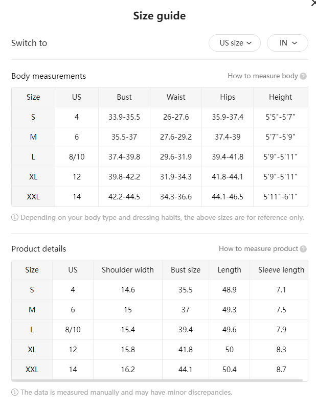316x410 pixels.
Task: Click the XXL row in the Body measurements table
Action: [x=160, y=197]
